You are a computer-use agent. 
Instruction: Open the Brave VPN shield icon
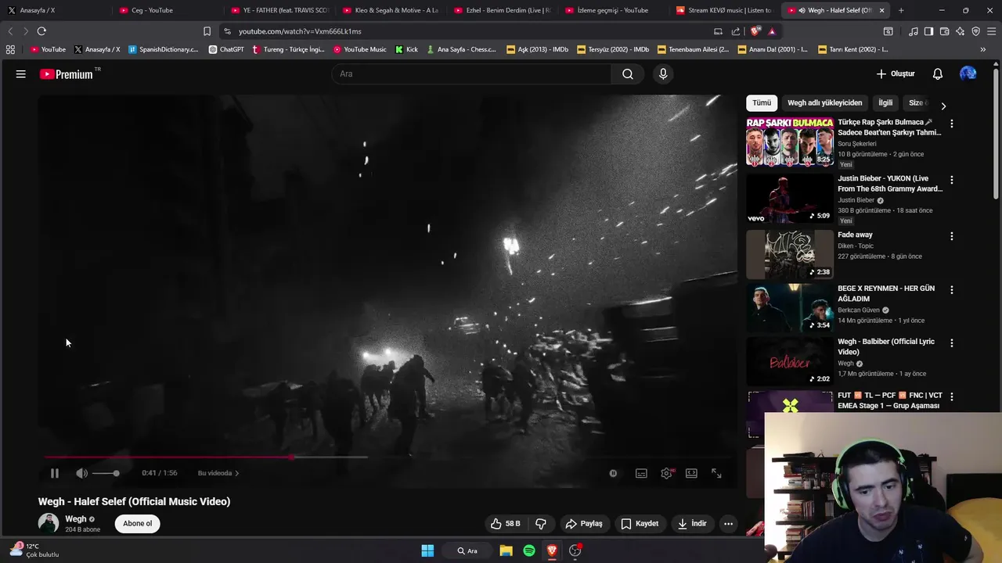click(x=975, y=31)
